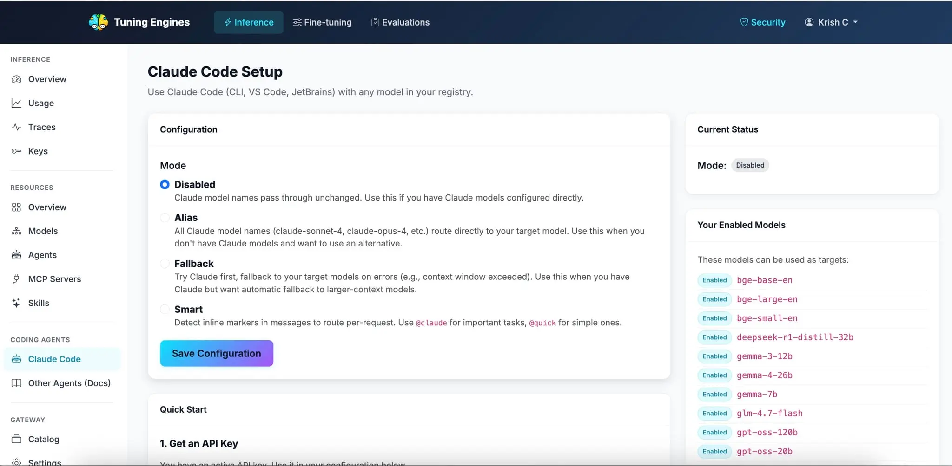
Task: Open the Krish C account dropdown
Action: tap(831, 22)
